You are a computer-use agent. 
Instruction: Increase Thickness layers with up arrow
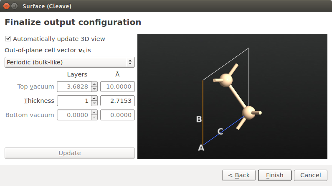pos(94,99)
